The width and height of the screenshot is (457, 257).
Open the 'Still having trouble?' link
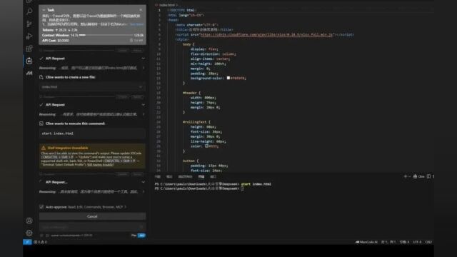[x=101, y=165]
